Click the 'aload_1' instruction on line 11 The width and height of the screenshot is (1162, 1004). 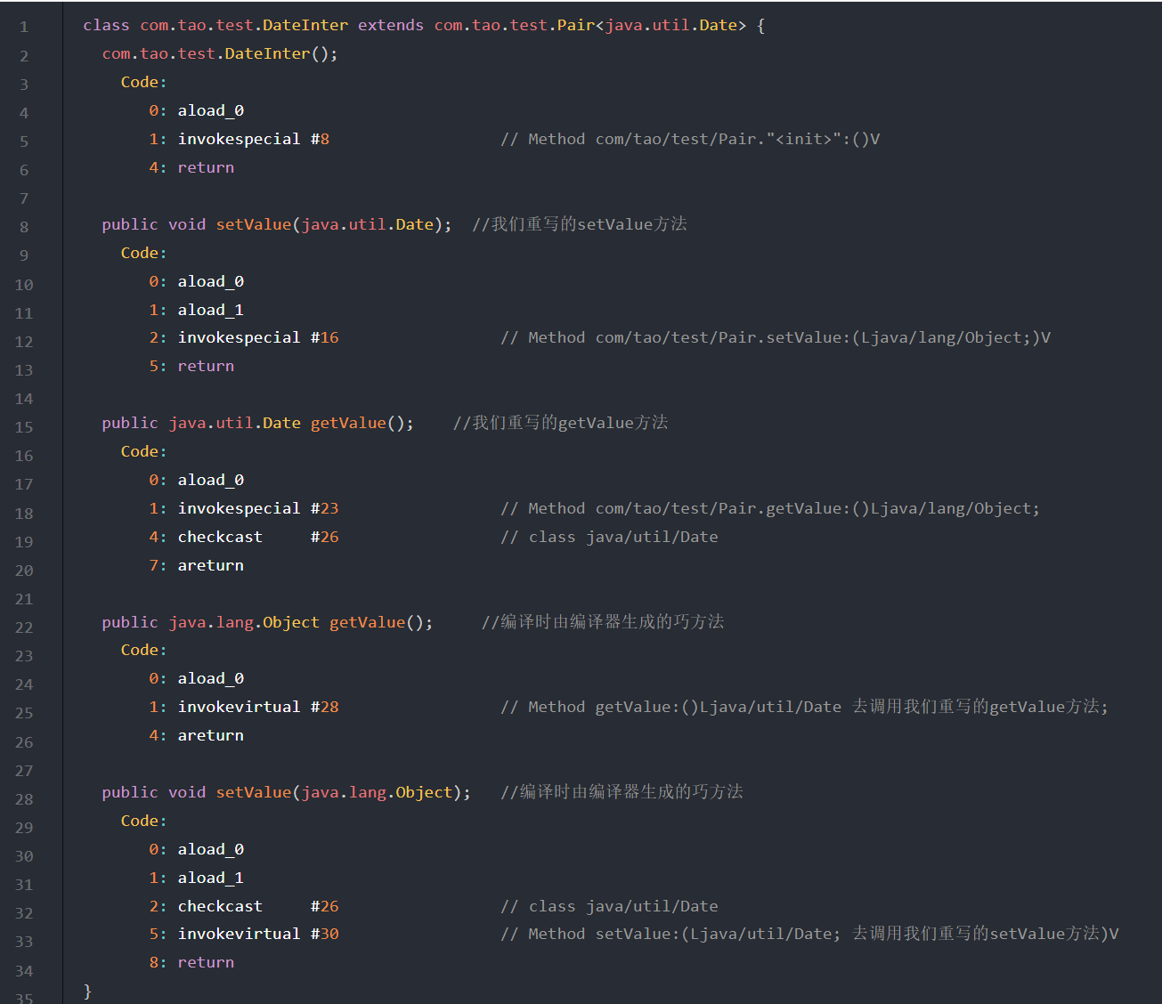point(211,311)
